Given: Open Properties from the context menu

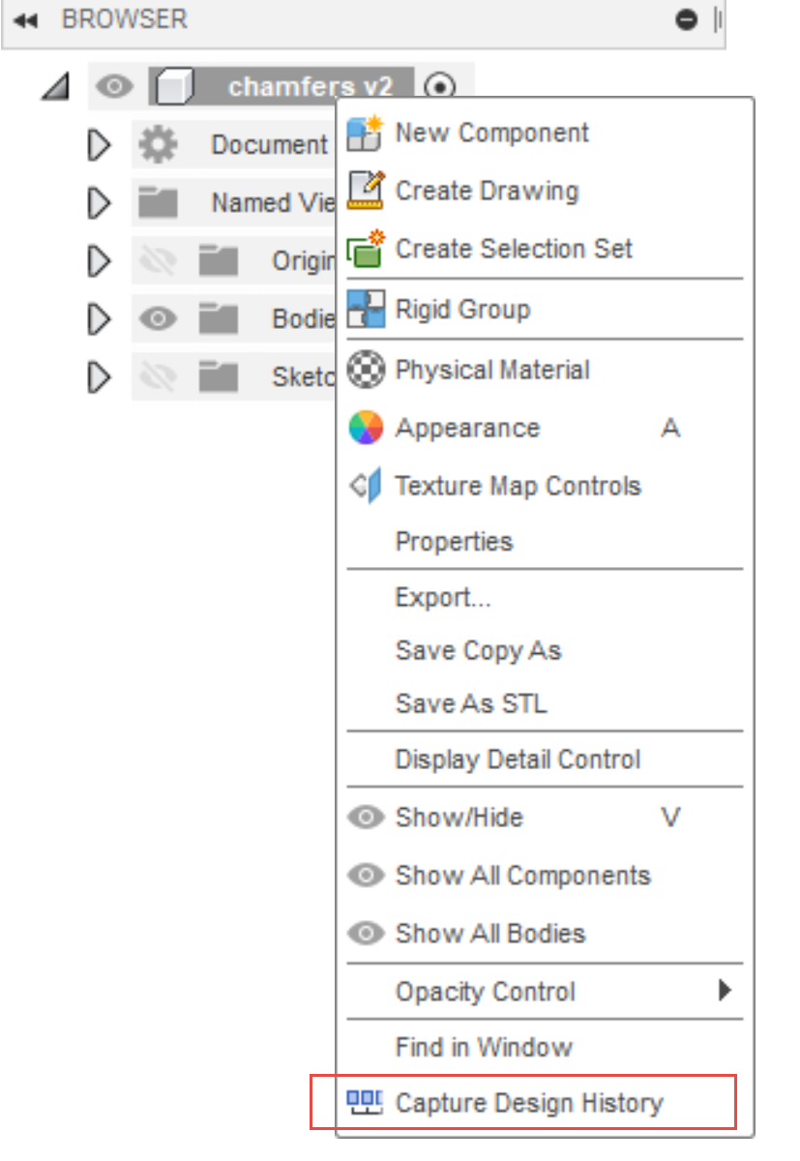Looking at the screenshot, I should click(x=454, y=542).
